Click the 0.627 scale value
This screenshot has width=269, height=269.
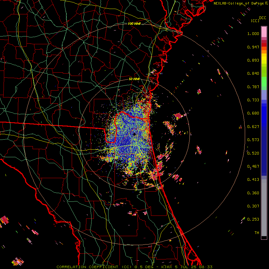click(x=253, y=127)
